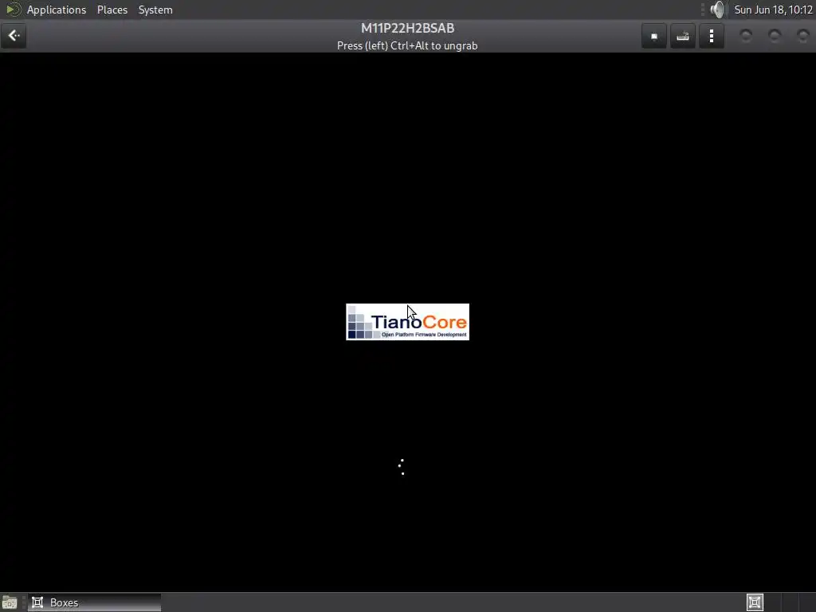Click the rightmost dimmed window control button

[803, 36]
